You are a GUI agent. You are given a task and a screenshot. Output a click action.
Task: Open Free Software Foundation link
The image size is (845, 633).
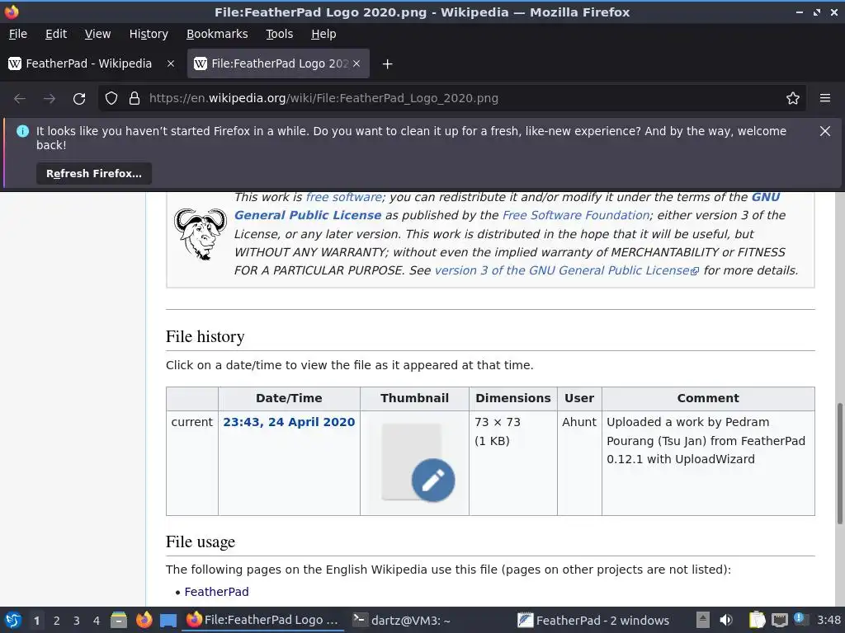pyautogui.click(x=576, y=215)
